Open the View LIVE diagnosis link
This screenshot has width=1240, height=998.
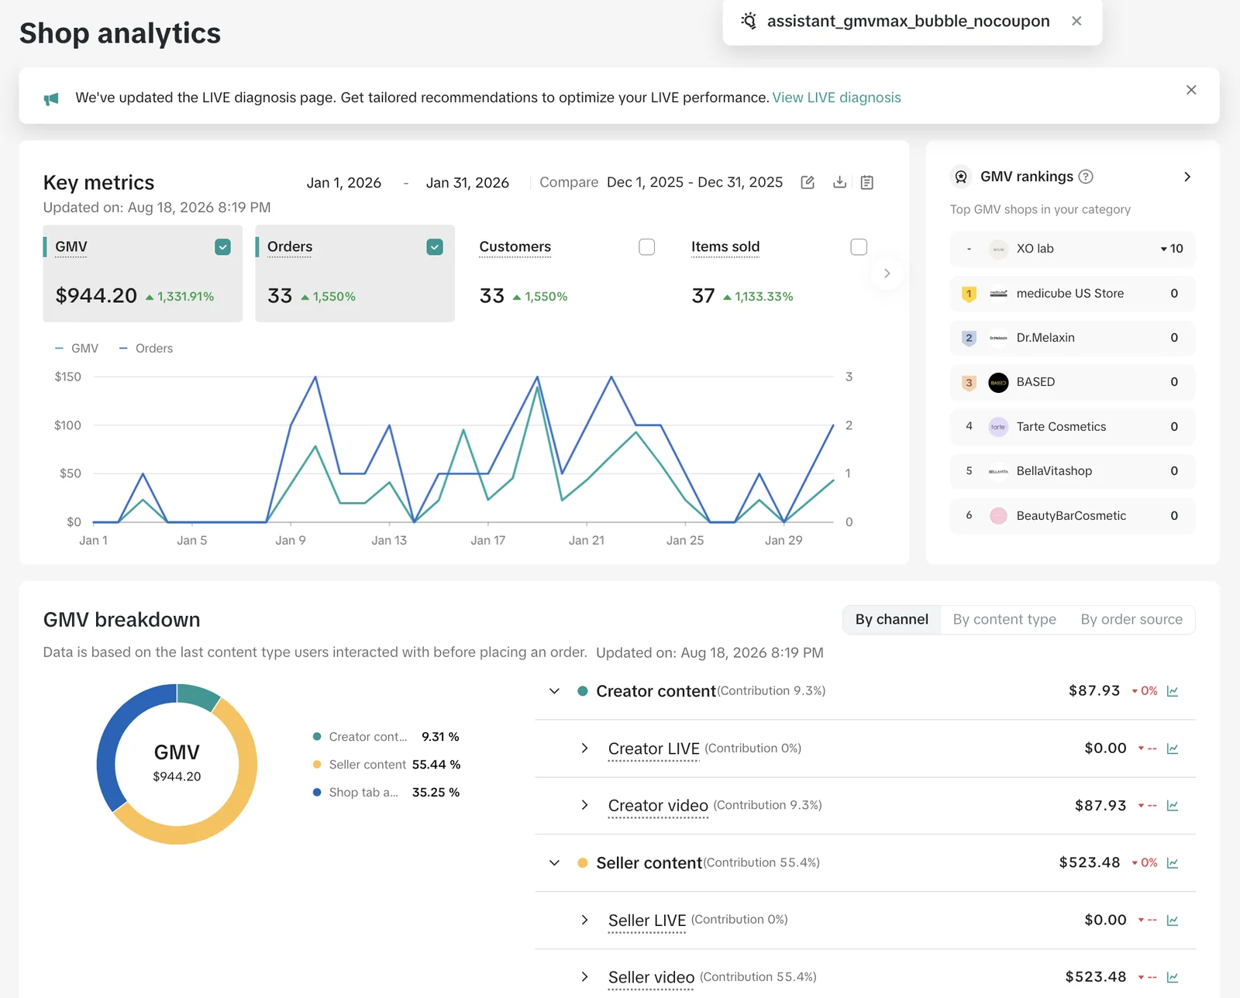(836, 98)
